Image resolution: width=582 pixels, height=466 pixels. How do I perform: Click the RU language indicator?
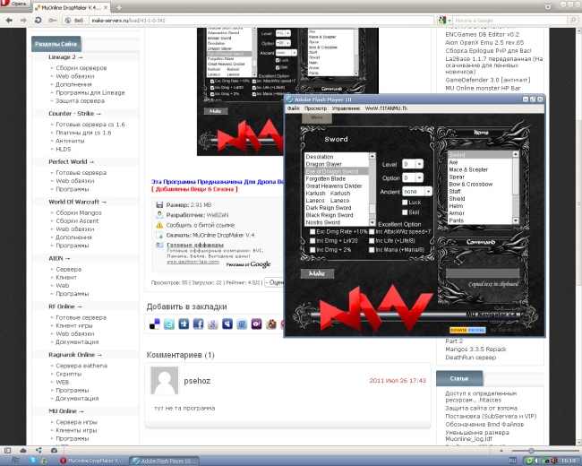[x=512, y=461]
